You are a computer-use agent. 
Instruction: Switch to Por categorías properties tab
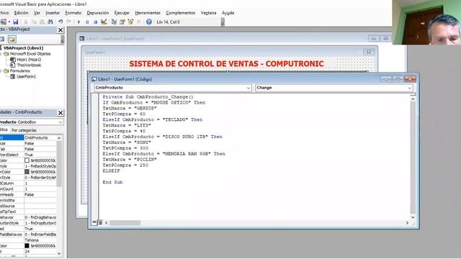tap(24, 130)
